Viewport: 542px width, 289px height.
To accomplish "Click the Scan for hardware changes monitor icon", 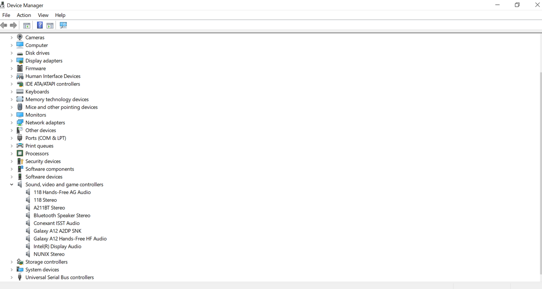I will [64, 25].
